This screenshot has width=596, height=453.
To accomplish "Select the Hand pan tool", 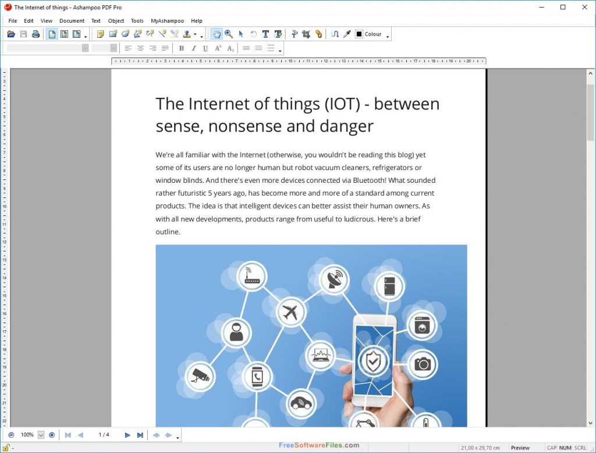I will pos(217,34).
